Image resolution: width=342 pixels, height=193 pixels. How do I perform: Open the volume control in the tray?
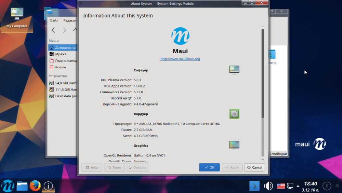click(268, 186)
